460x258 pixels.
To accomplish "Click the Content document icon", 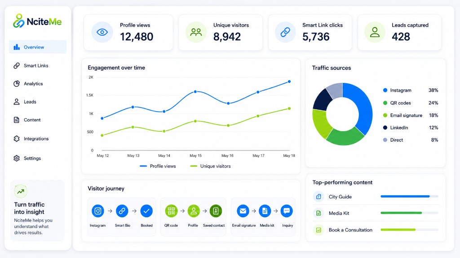I will click(x=17, y=120).
